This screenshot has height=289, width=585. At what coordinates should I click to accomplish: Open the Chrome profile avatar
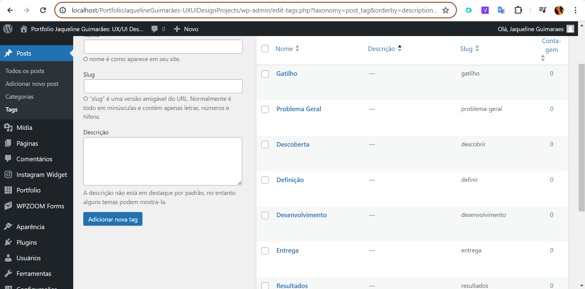click(559, 10)
